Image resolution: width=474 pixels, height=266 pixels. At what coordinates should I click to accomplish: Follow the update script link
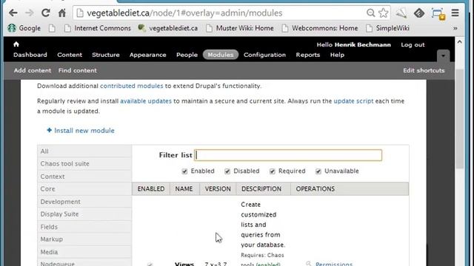353,101
